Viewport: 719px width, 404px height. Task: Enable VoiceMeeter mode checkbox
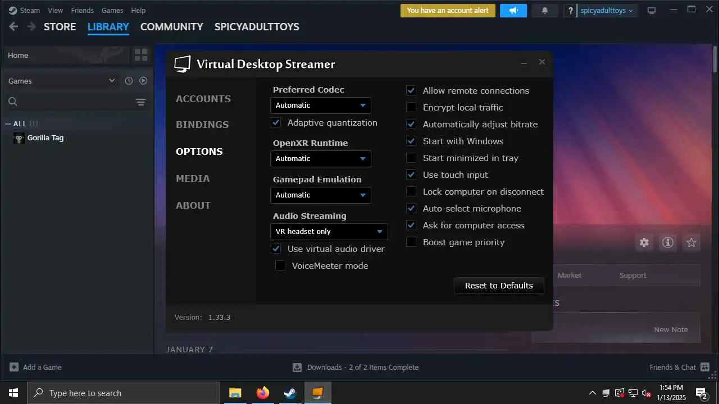(280, 265)
